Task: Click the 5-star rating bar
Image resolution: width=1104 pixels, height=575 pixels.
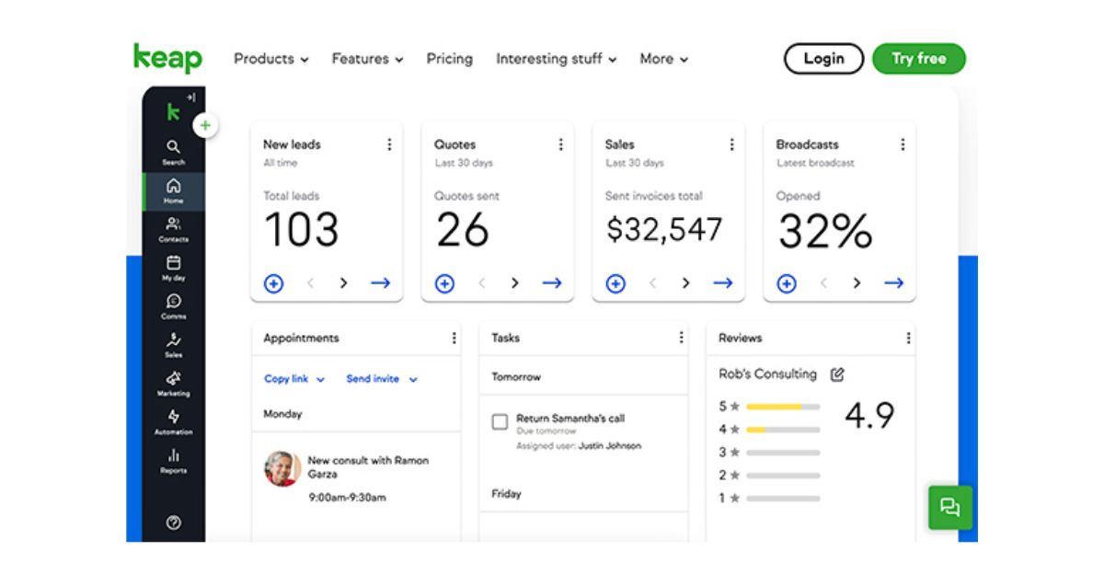Action: pos(783,407)
